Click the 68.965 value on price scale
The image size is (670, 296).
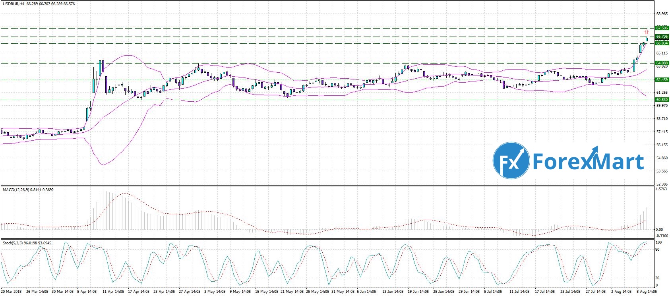[x=662, y=14]
